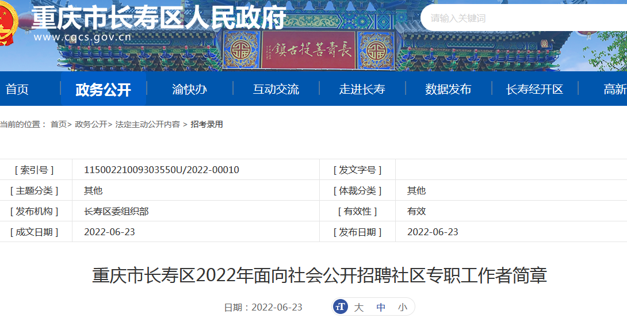Select medium font size 中
Screen dimensions: 627x318
tap(381, 308)
